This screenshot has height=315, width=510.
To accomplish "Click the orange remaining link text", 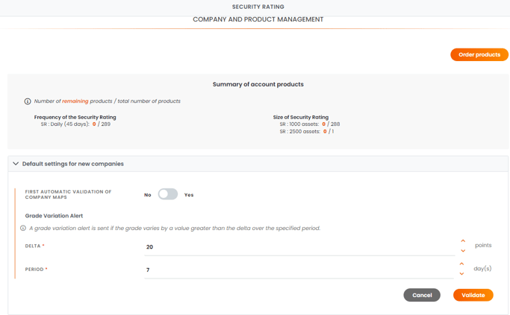I will click(x=75, y=101).
